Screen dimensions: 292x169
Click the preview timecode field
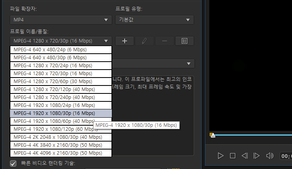[x=286, y=156]
